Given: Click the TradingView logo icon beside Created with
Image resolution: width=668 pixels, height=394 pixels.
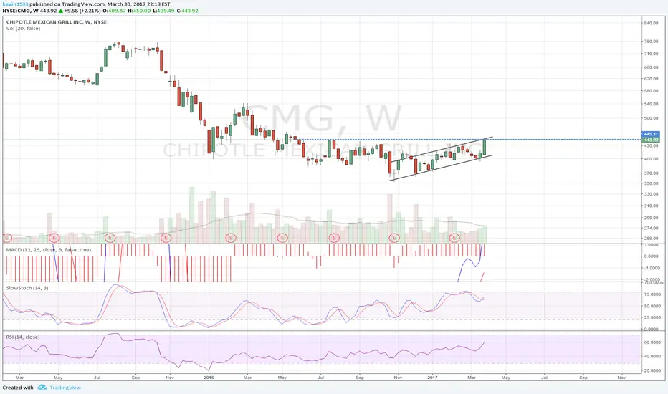Looking at the screenshot, I should [x=42, y=387].
